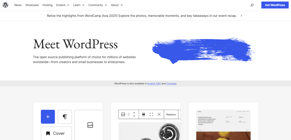The height and width of the screenshot is (140, 291).
Task: Click the image block type icon in toolbar
Action: pos(123,114)
